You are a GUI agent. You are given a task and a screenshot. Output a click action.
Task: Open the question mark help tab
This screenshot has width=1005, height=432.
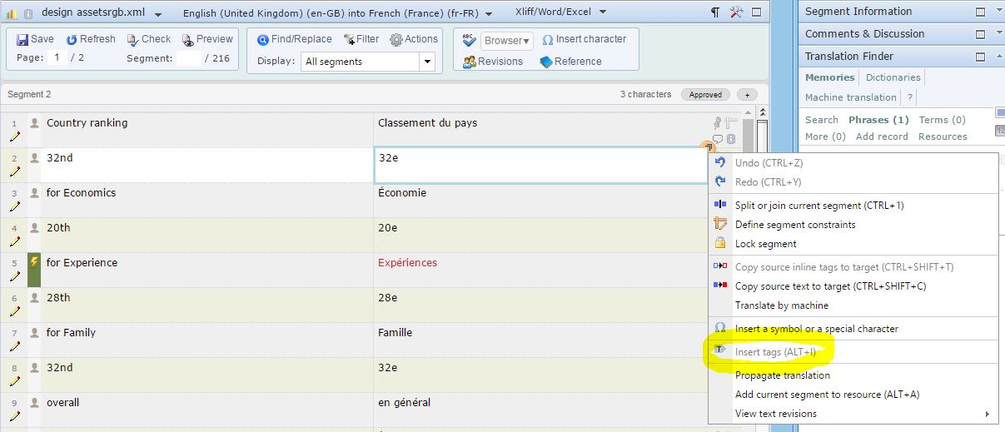point(910,97)
